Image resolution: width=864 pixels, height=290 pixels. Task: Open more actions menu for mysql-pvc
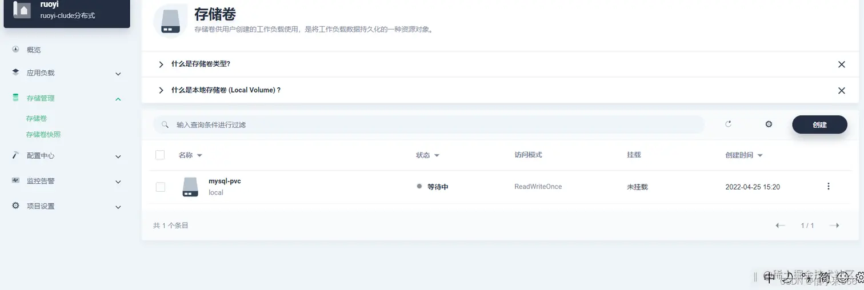[x=828, y=186]
